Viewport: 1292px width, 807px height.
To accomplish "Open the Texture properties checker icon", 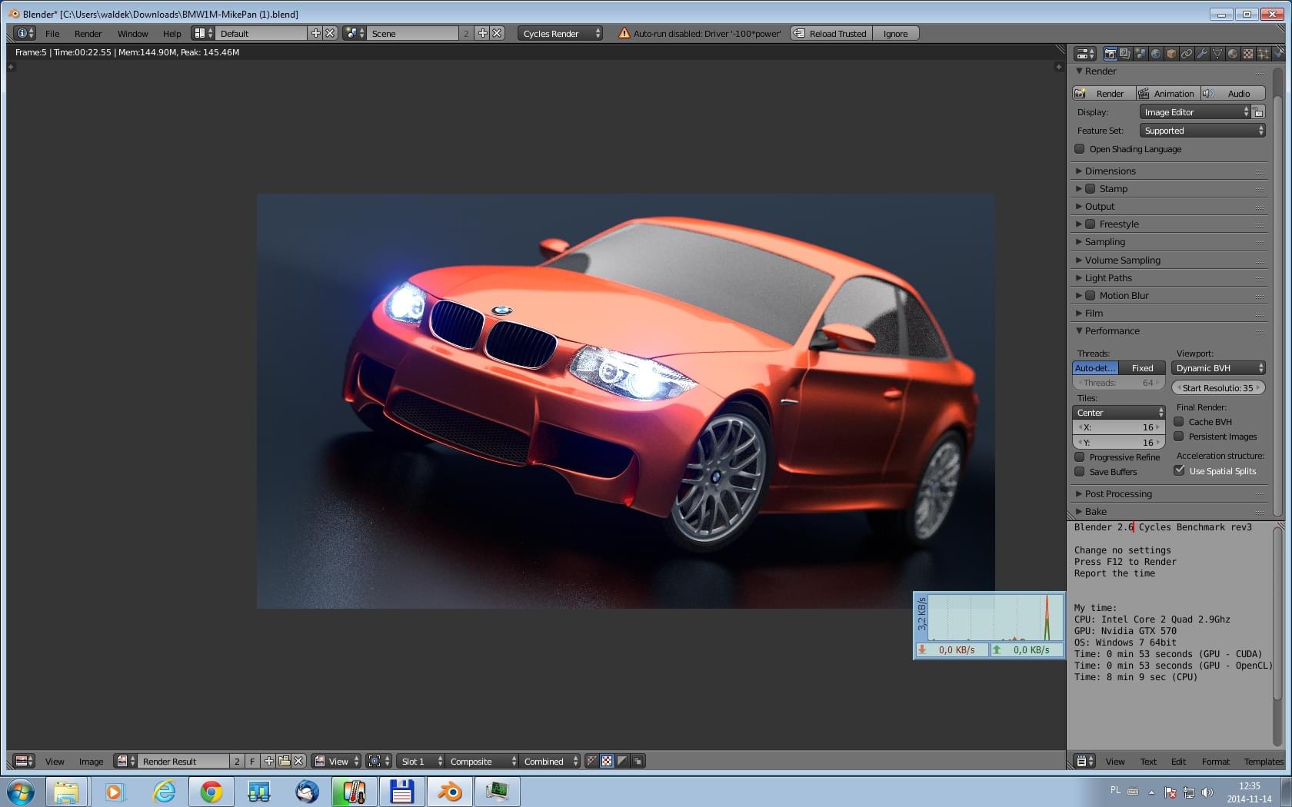I will pos(1248,54).
